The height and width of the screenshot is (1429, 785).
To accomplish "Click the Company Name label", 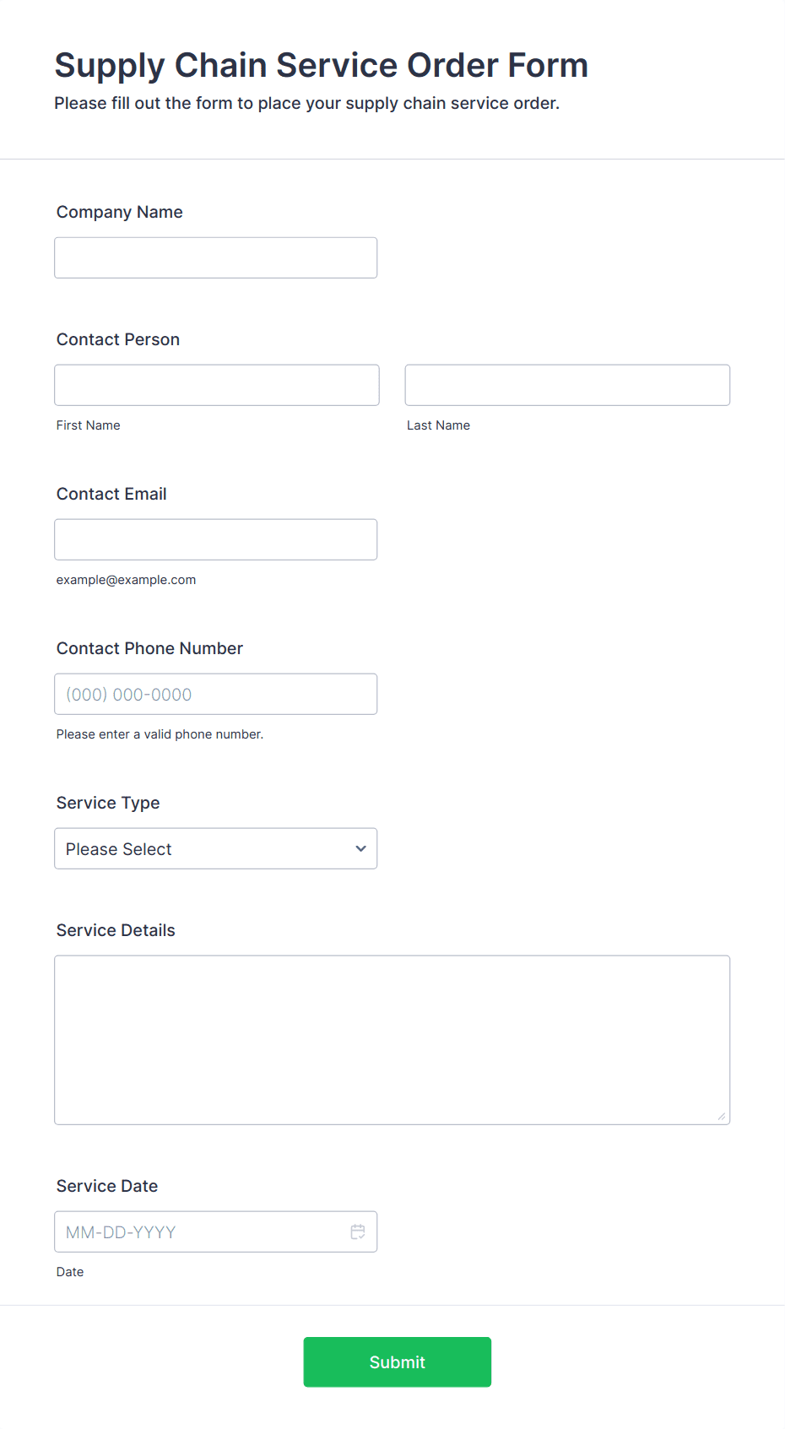I will click(x=120, y=212).
